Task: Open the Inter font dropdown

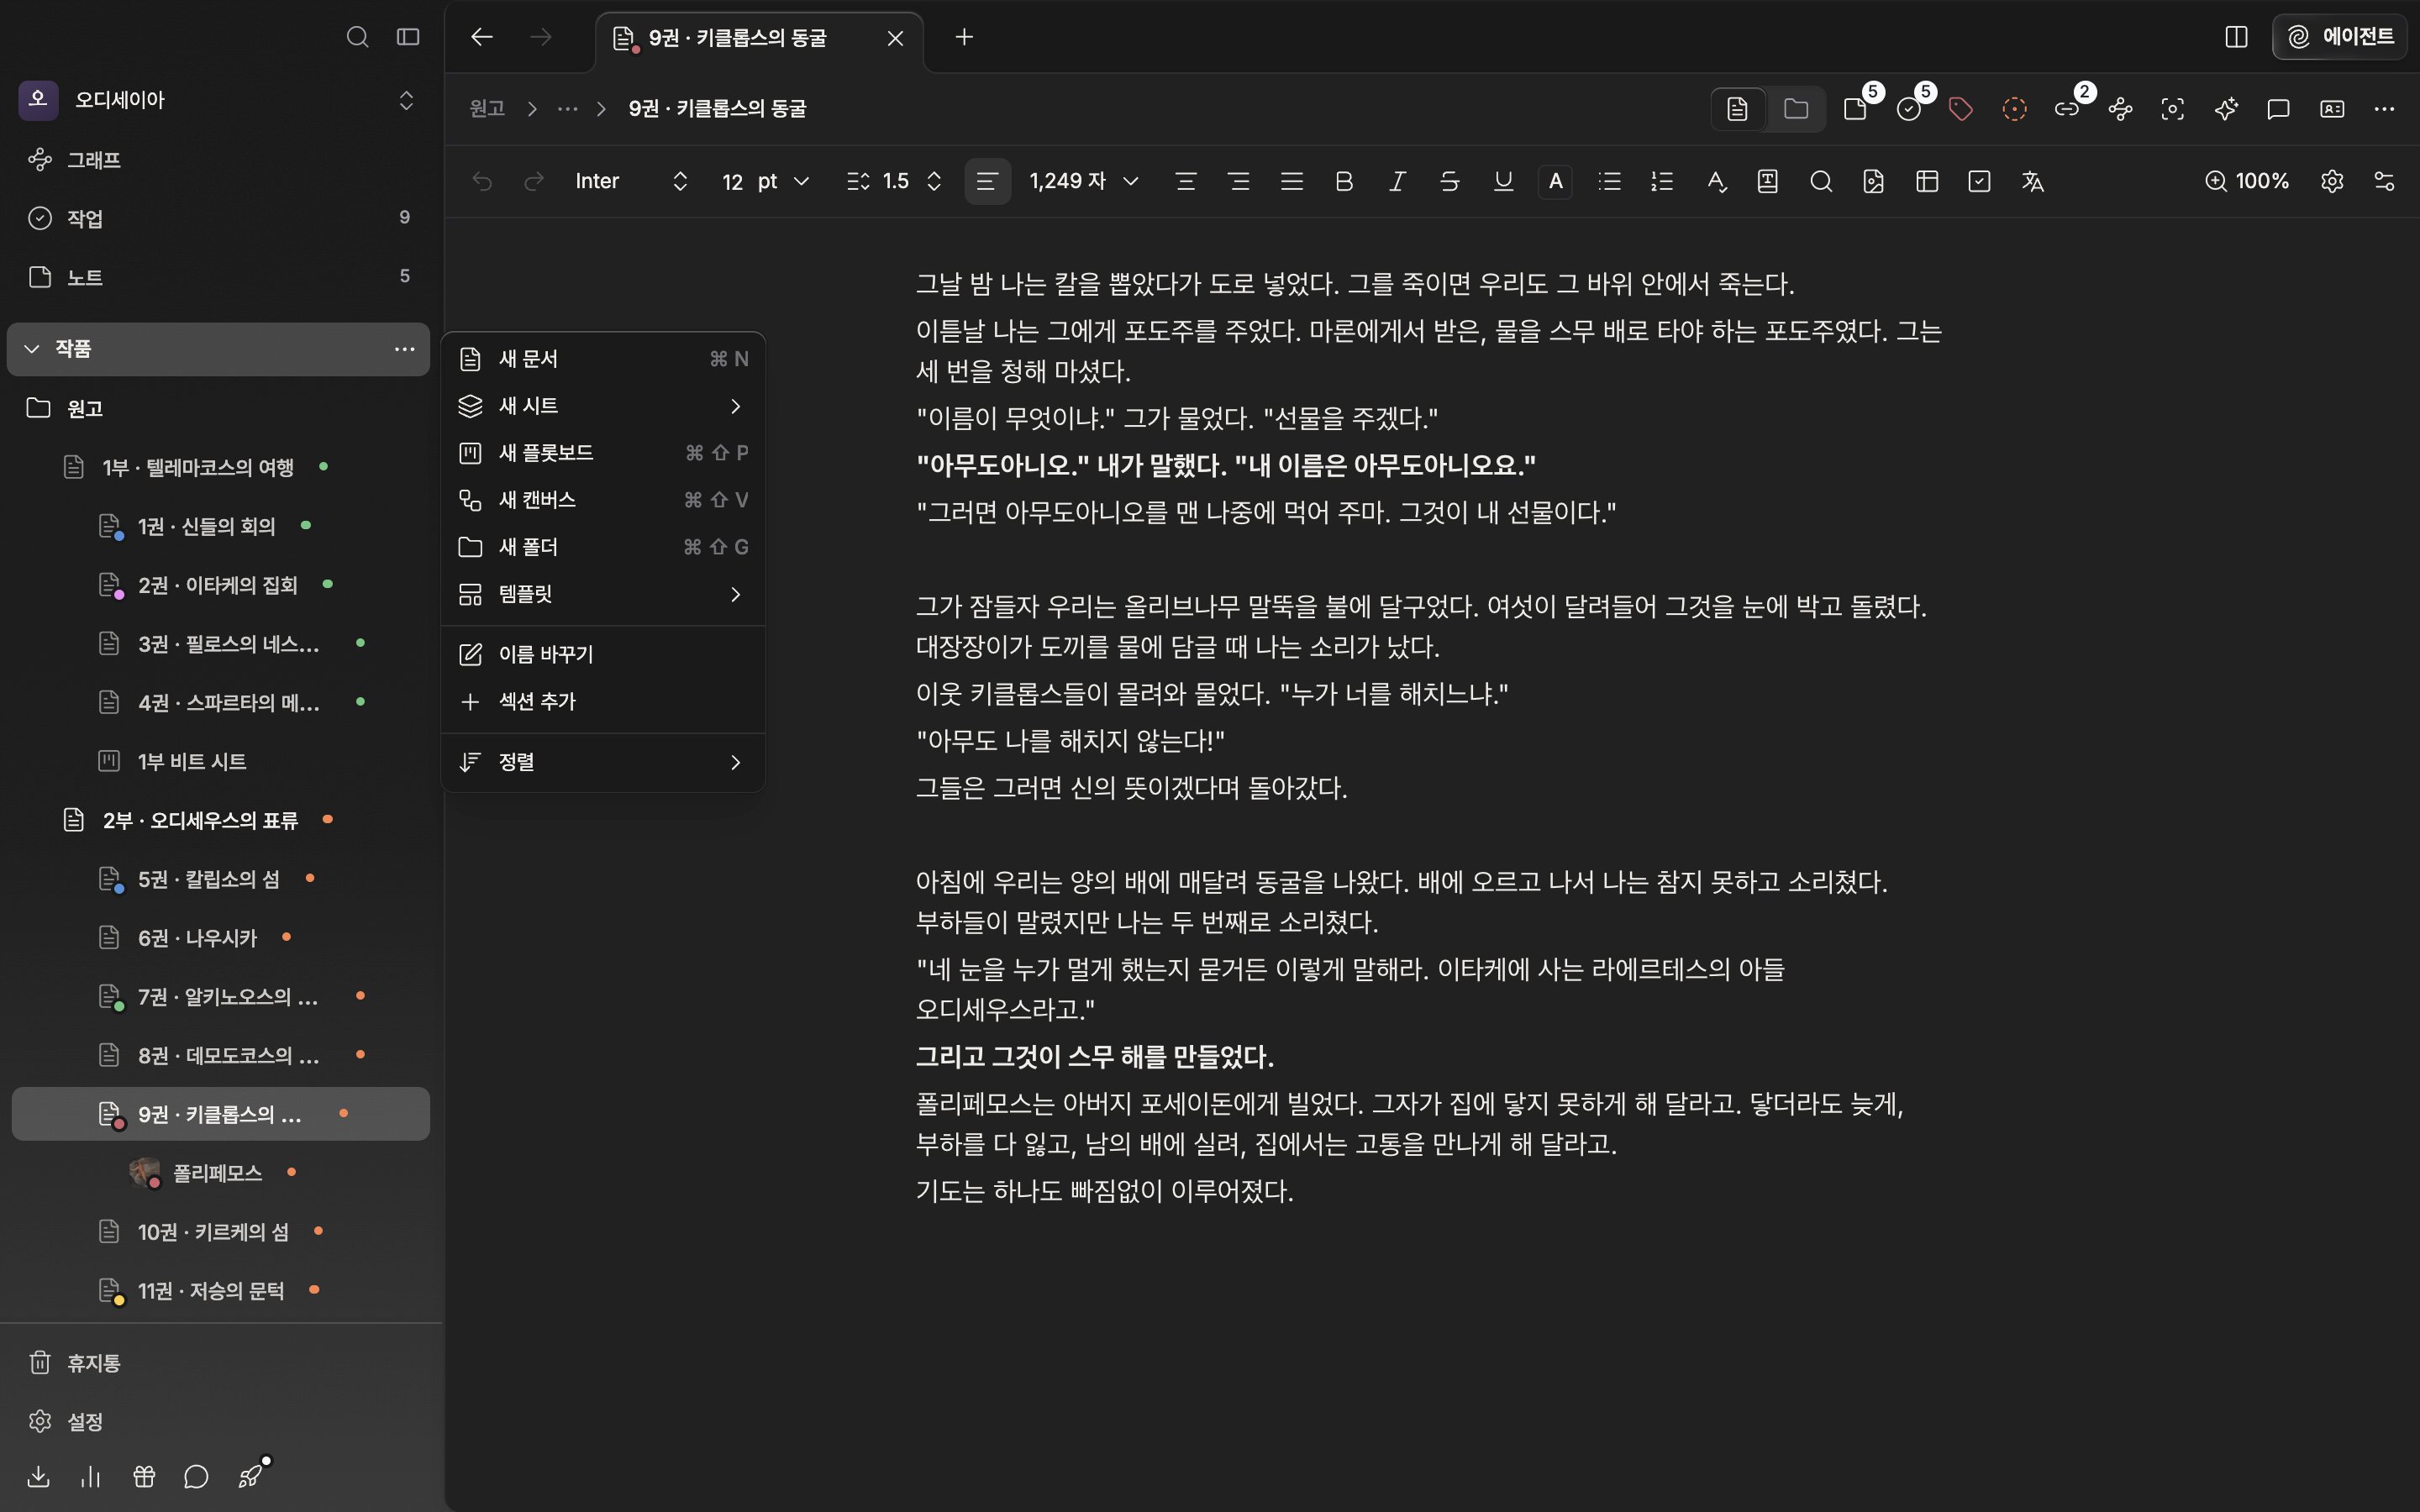Action: [x=631, y=181]
